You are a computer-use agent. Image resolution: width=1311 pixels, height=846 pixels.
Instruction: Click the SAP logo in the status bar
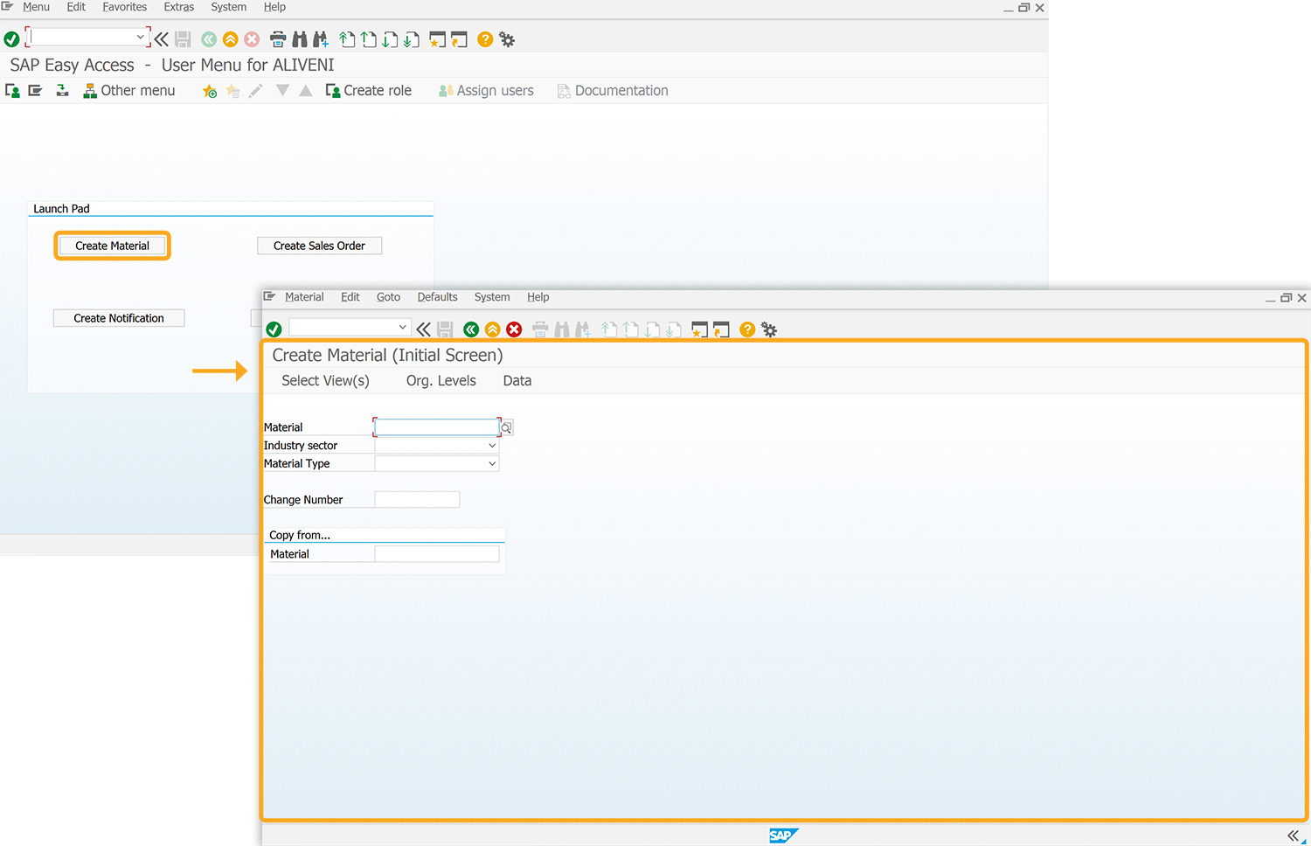click(x=783, y=836)
